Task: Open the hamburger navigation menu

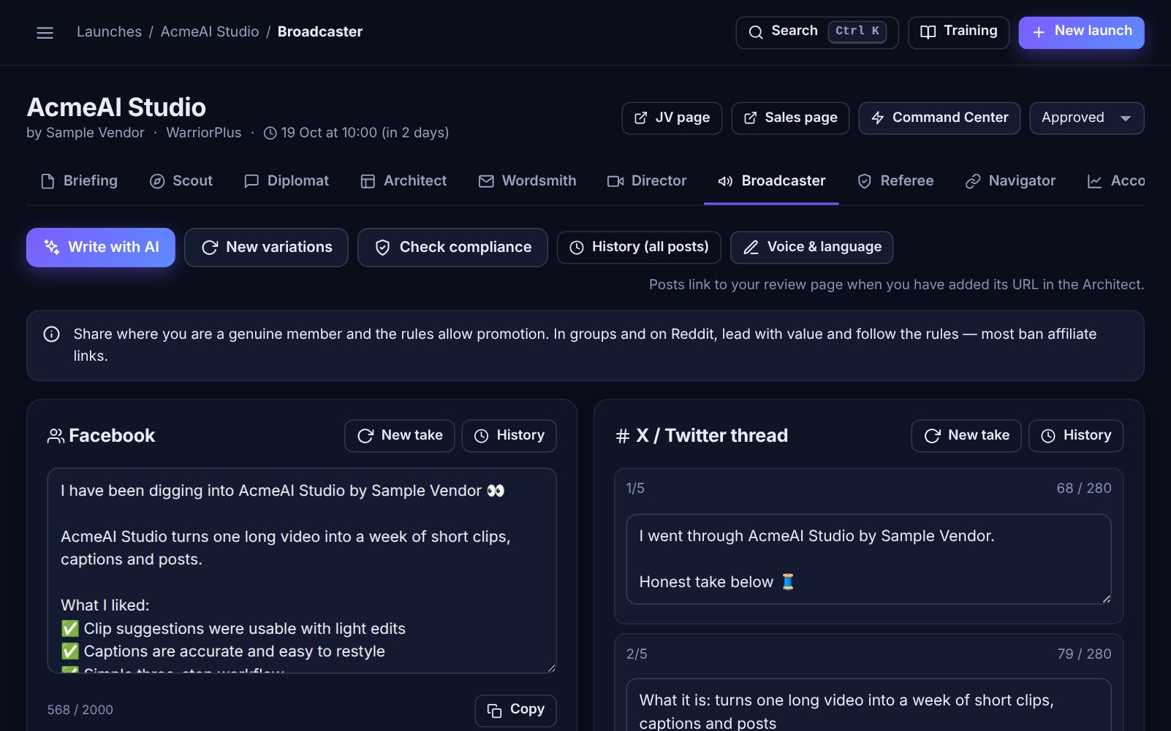Action: point(45,32)
